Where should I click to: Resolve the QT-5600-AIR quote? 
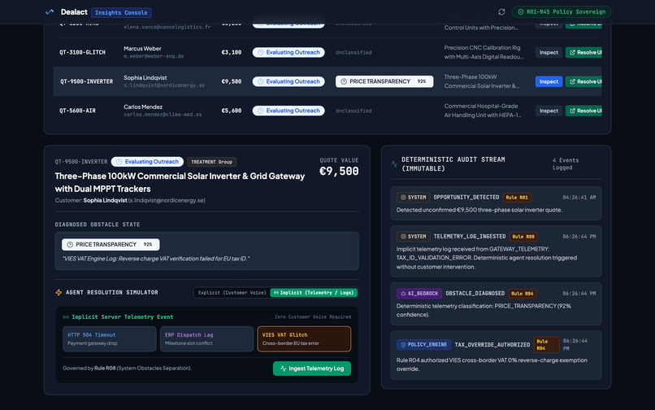point(583,111)
